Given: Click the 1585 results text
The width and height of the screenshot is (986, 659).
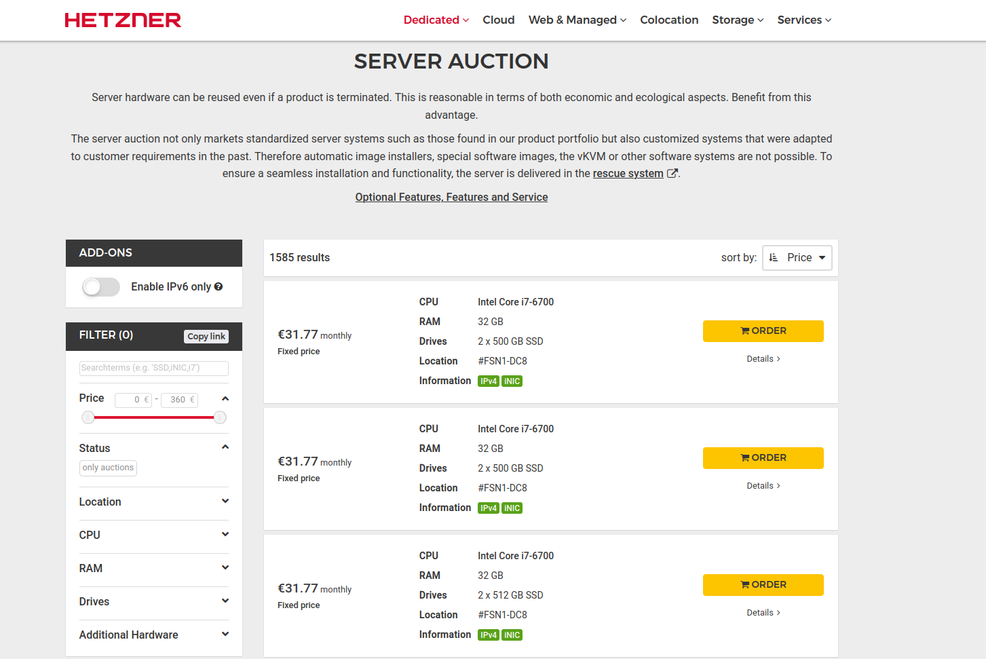Looking at the screenshot, I should tap(300, 257).
